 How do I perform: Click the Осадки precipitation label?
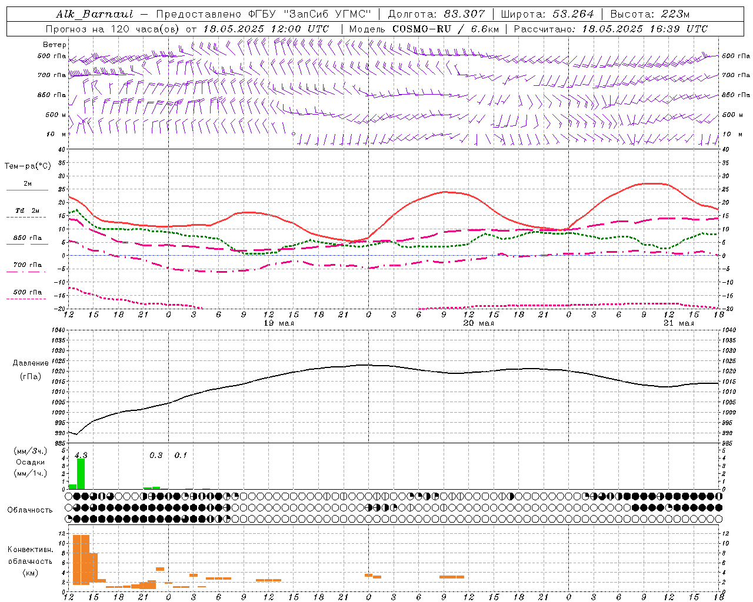(x=31, y=462)
